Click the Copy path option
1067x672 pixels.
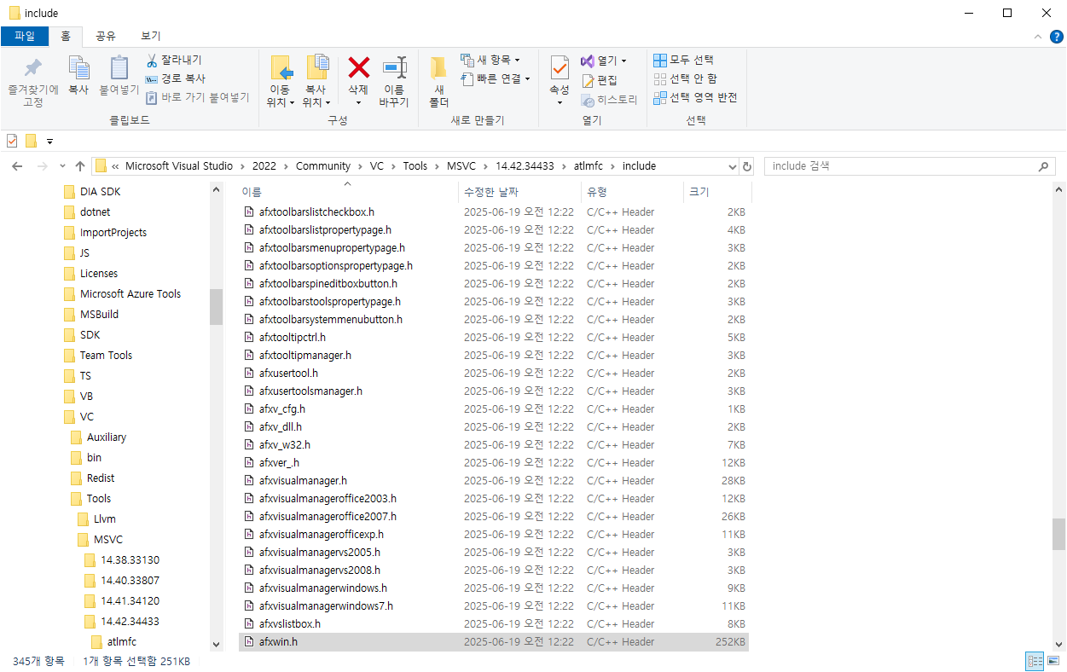pyautogui.click(x=176, y=78)
